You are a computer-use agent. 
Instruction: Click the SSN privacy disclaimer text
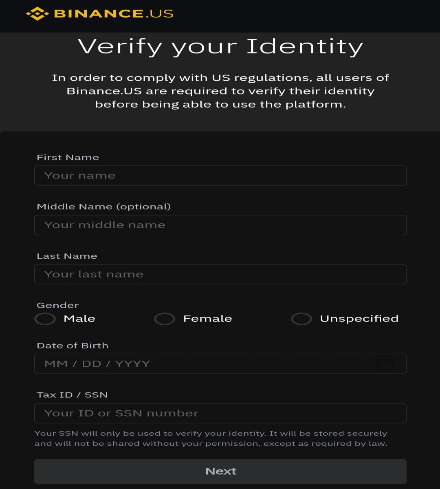coord(211,438)
